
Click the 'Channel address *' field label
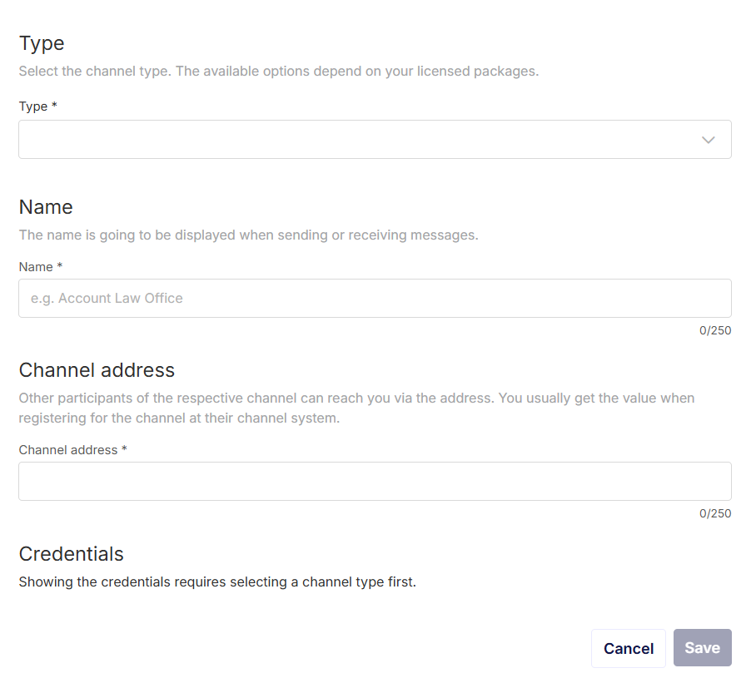point(72,450)
